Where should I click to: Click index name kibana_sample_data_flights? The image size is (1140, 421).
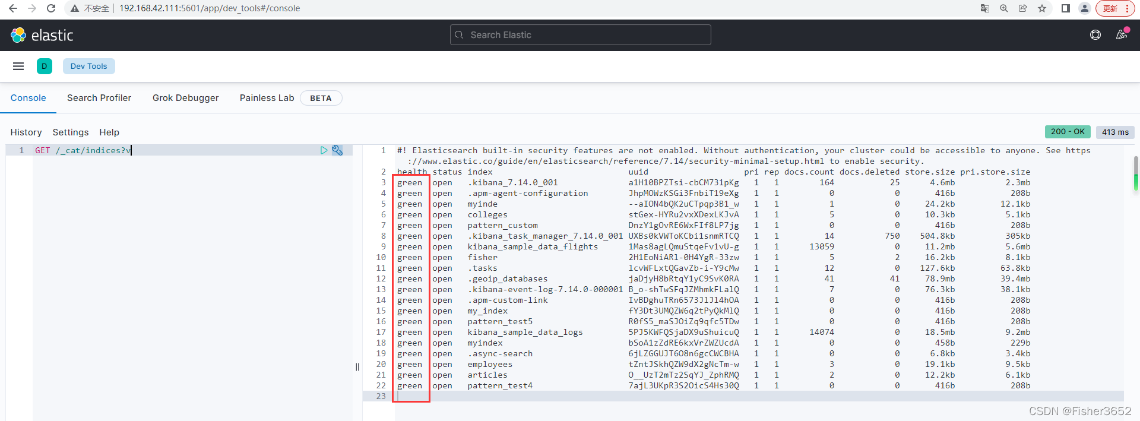tap(533, 247)
